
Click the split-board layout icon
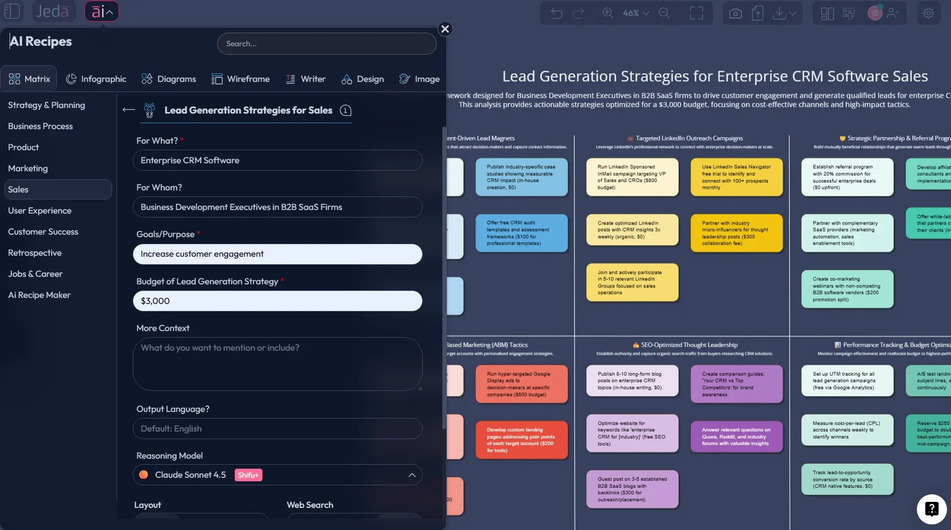pos(827,13)
